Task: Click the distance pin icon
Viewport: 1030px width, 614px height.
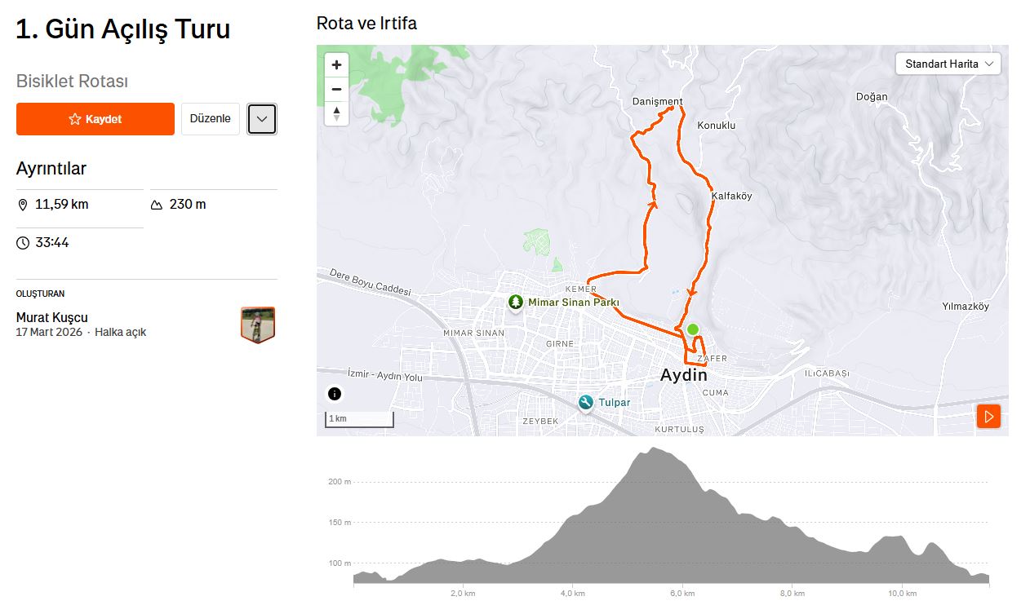Action: (x=23, y=205)
